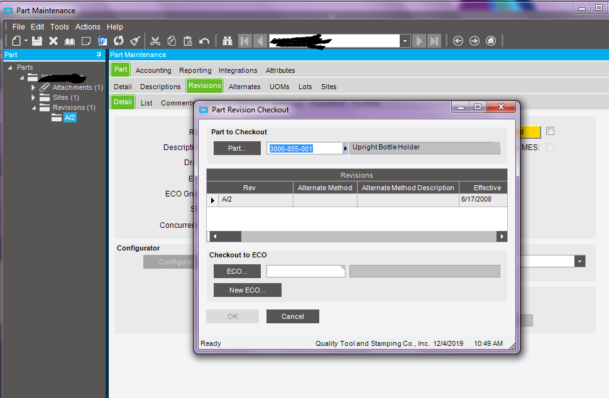Screen dimensions: 609x398
Task: Click the Clear broom toolbar icon
Action: pyautogui.click(x=134, y=40)
